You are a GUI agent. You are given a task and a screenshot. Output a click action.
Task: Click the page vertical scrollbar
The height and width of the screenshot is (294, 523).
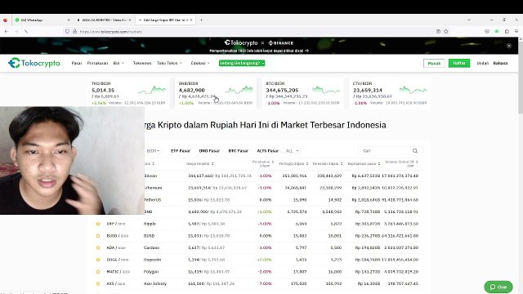pos(521,166)
